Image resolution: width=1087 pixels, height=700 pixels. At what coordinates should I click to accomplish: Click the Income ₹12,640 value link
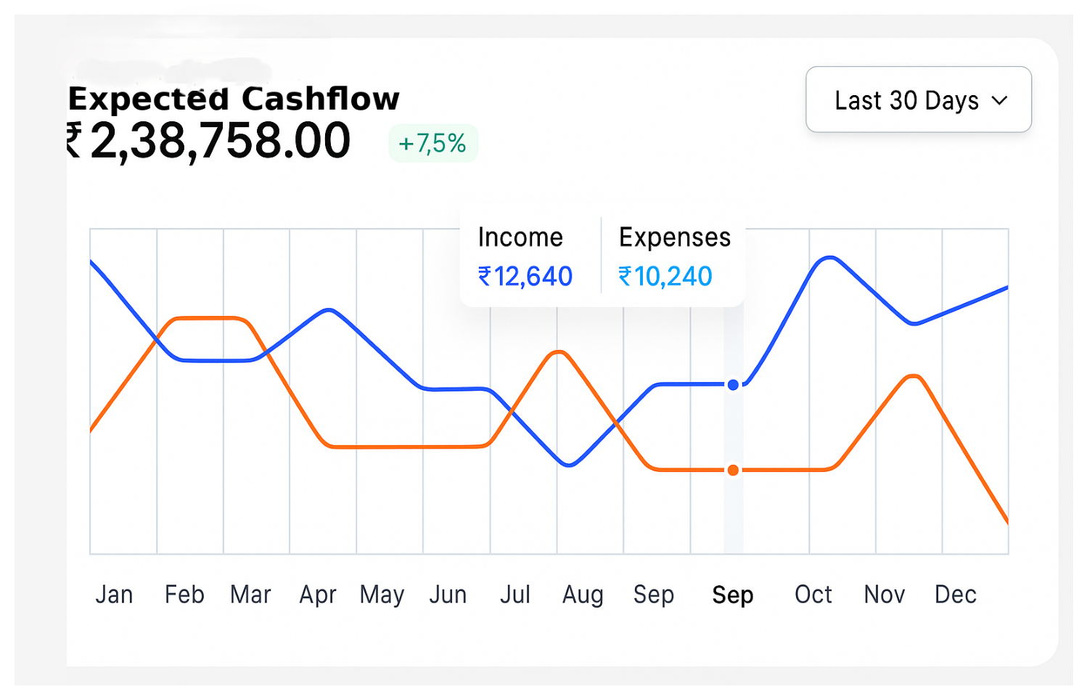tap(525, 277)
